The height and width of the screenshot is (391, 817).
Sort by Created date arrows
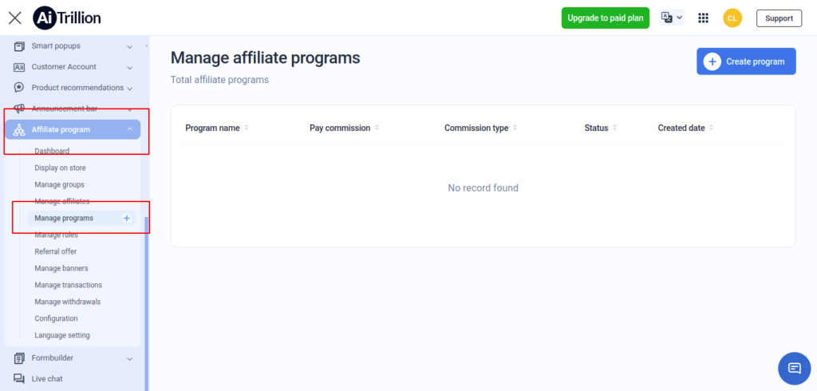711,128
